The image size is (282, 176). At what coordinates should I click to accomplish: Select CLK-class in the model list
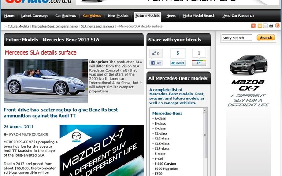click(162, 144)
